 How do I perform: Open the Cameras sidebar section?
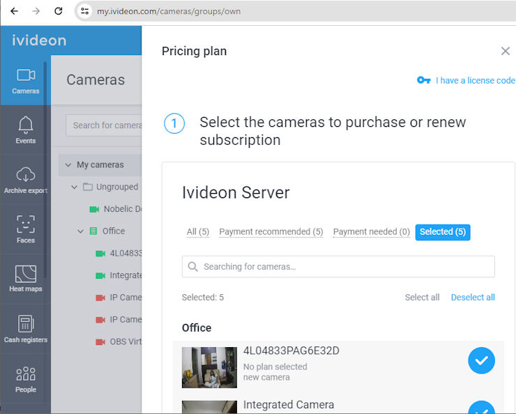click(x=26, y=81)
